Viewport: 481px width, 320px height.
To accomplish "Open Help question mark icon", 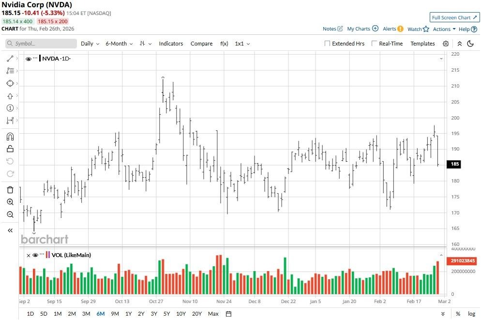I will click(x=474, y=29).
